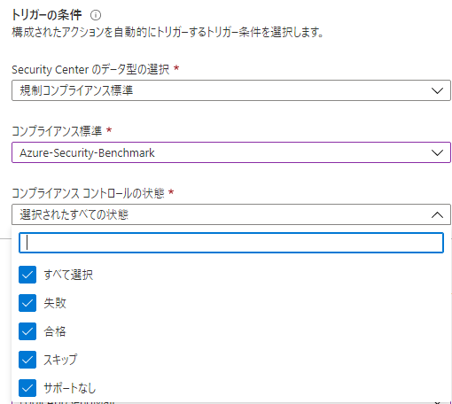This screenshot has height=404, width=452.
Task: Uncheck the 合格 checkbox
Action: point(27,331)
